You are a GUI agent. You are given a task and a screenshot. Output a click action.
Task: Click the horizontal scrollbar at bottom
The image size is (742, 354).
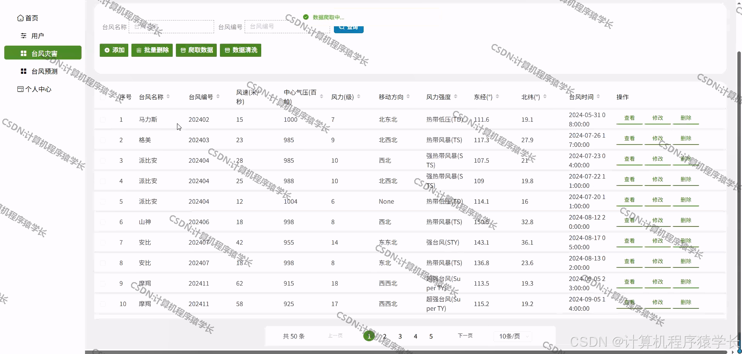(x=406, y=352)
